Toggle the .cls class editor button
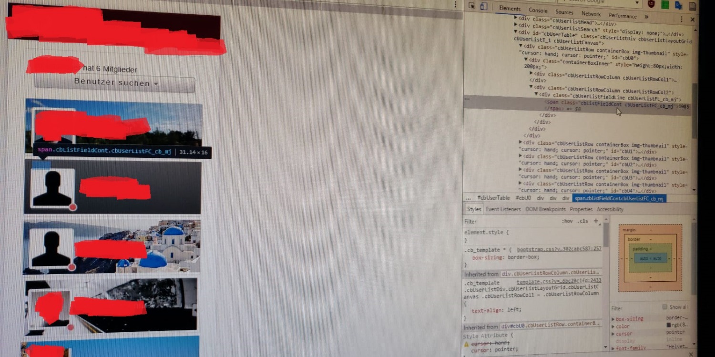 tap(582, 221)
